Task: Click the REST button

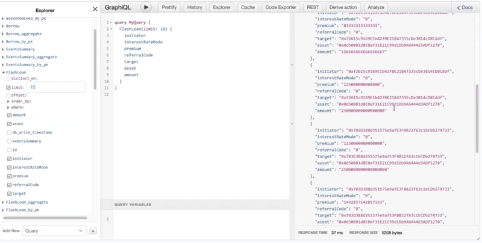Action: (313, 7)
